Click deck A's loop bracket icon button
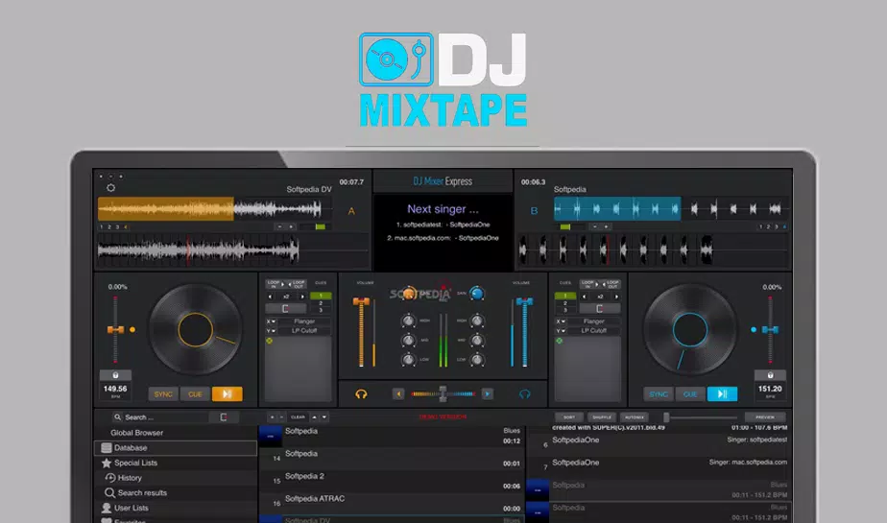 click(285, 309)
